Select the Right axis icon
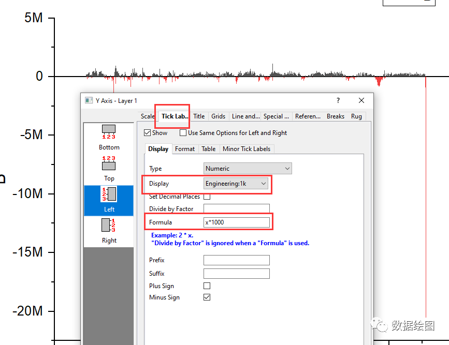449x345 pixels. click(109, 225)
